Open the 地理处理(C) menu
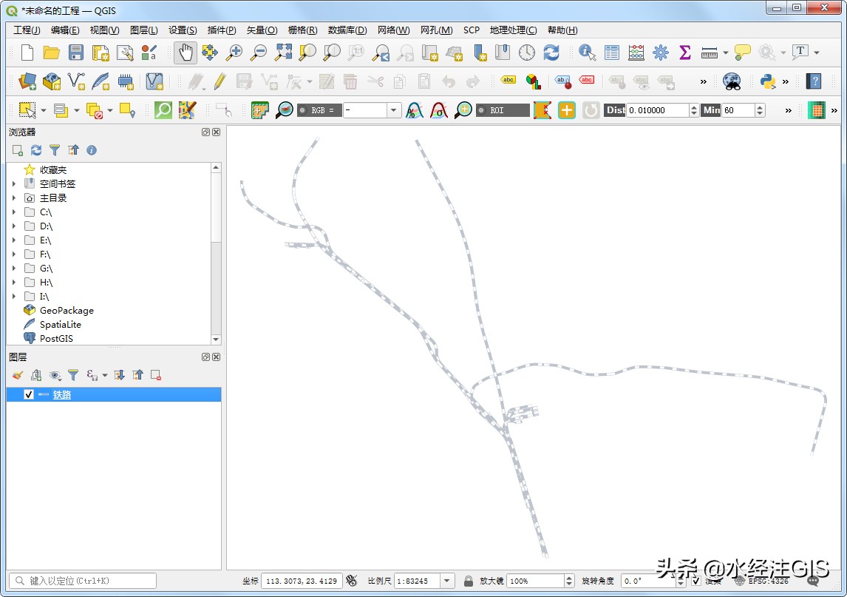This screenshot has height=597, width=847. pos(513,30)
